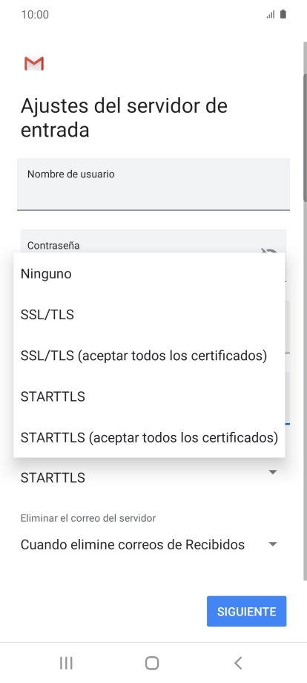Tap the clock in status bar
Screen dimensions: 307x683
(x=35, y=15)
